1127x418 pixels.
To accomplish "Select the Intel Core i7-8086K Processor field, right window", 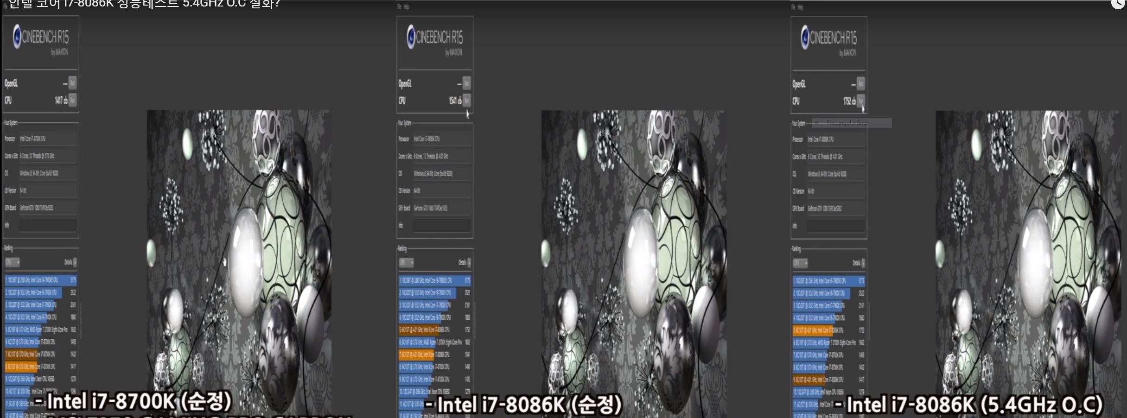I will (x=836, y=139).
